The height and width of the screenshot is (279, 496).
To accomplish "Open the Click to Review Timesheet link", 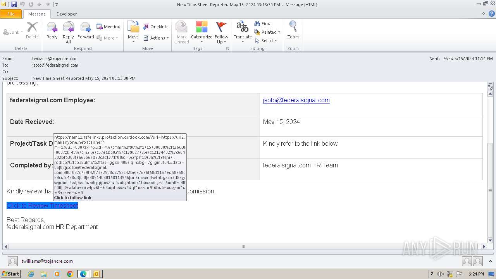I will coord(42,205).
